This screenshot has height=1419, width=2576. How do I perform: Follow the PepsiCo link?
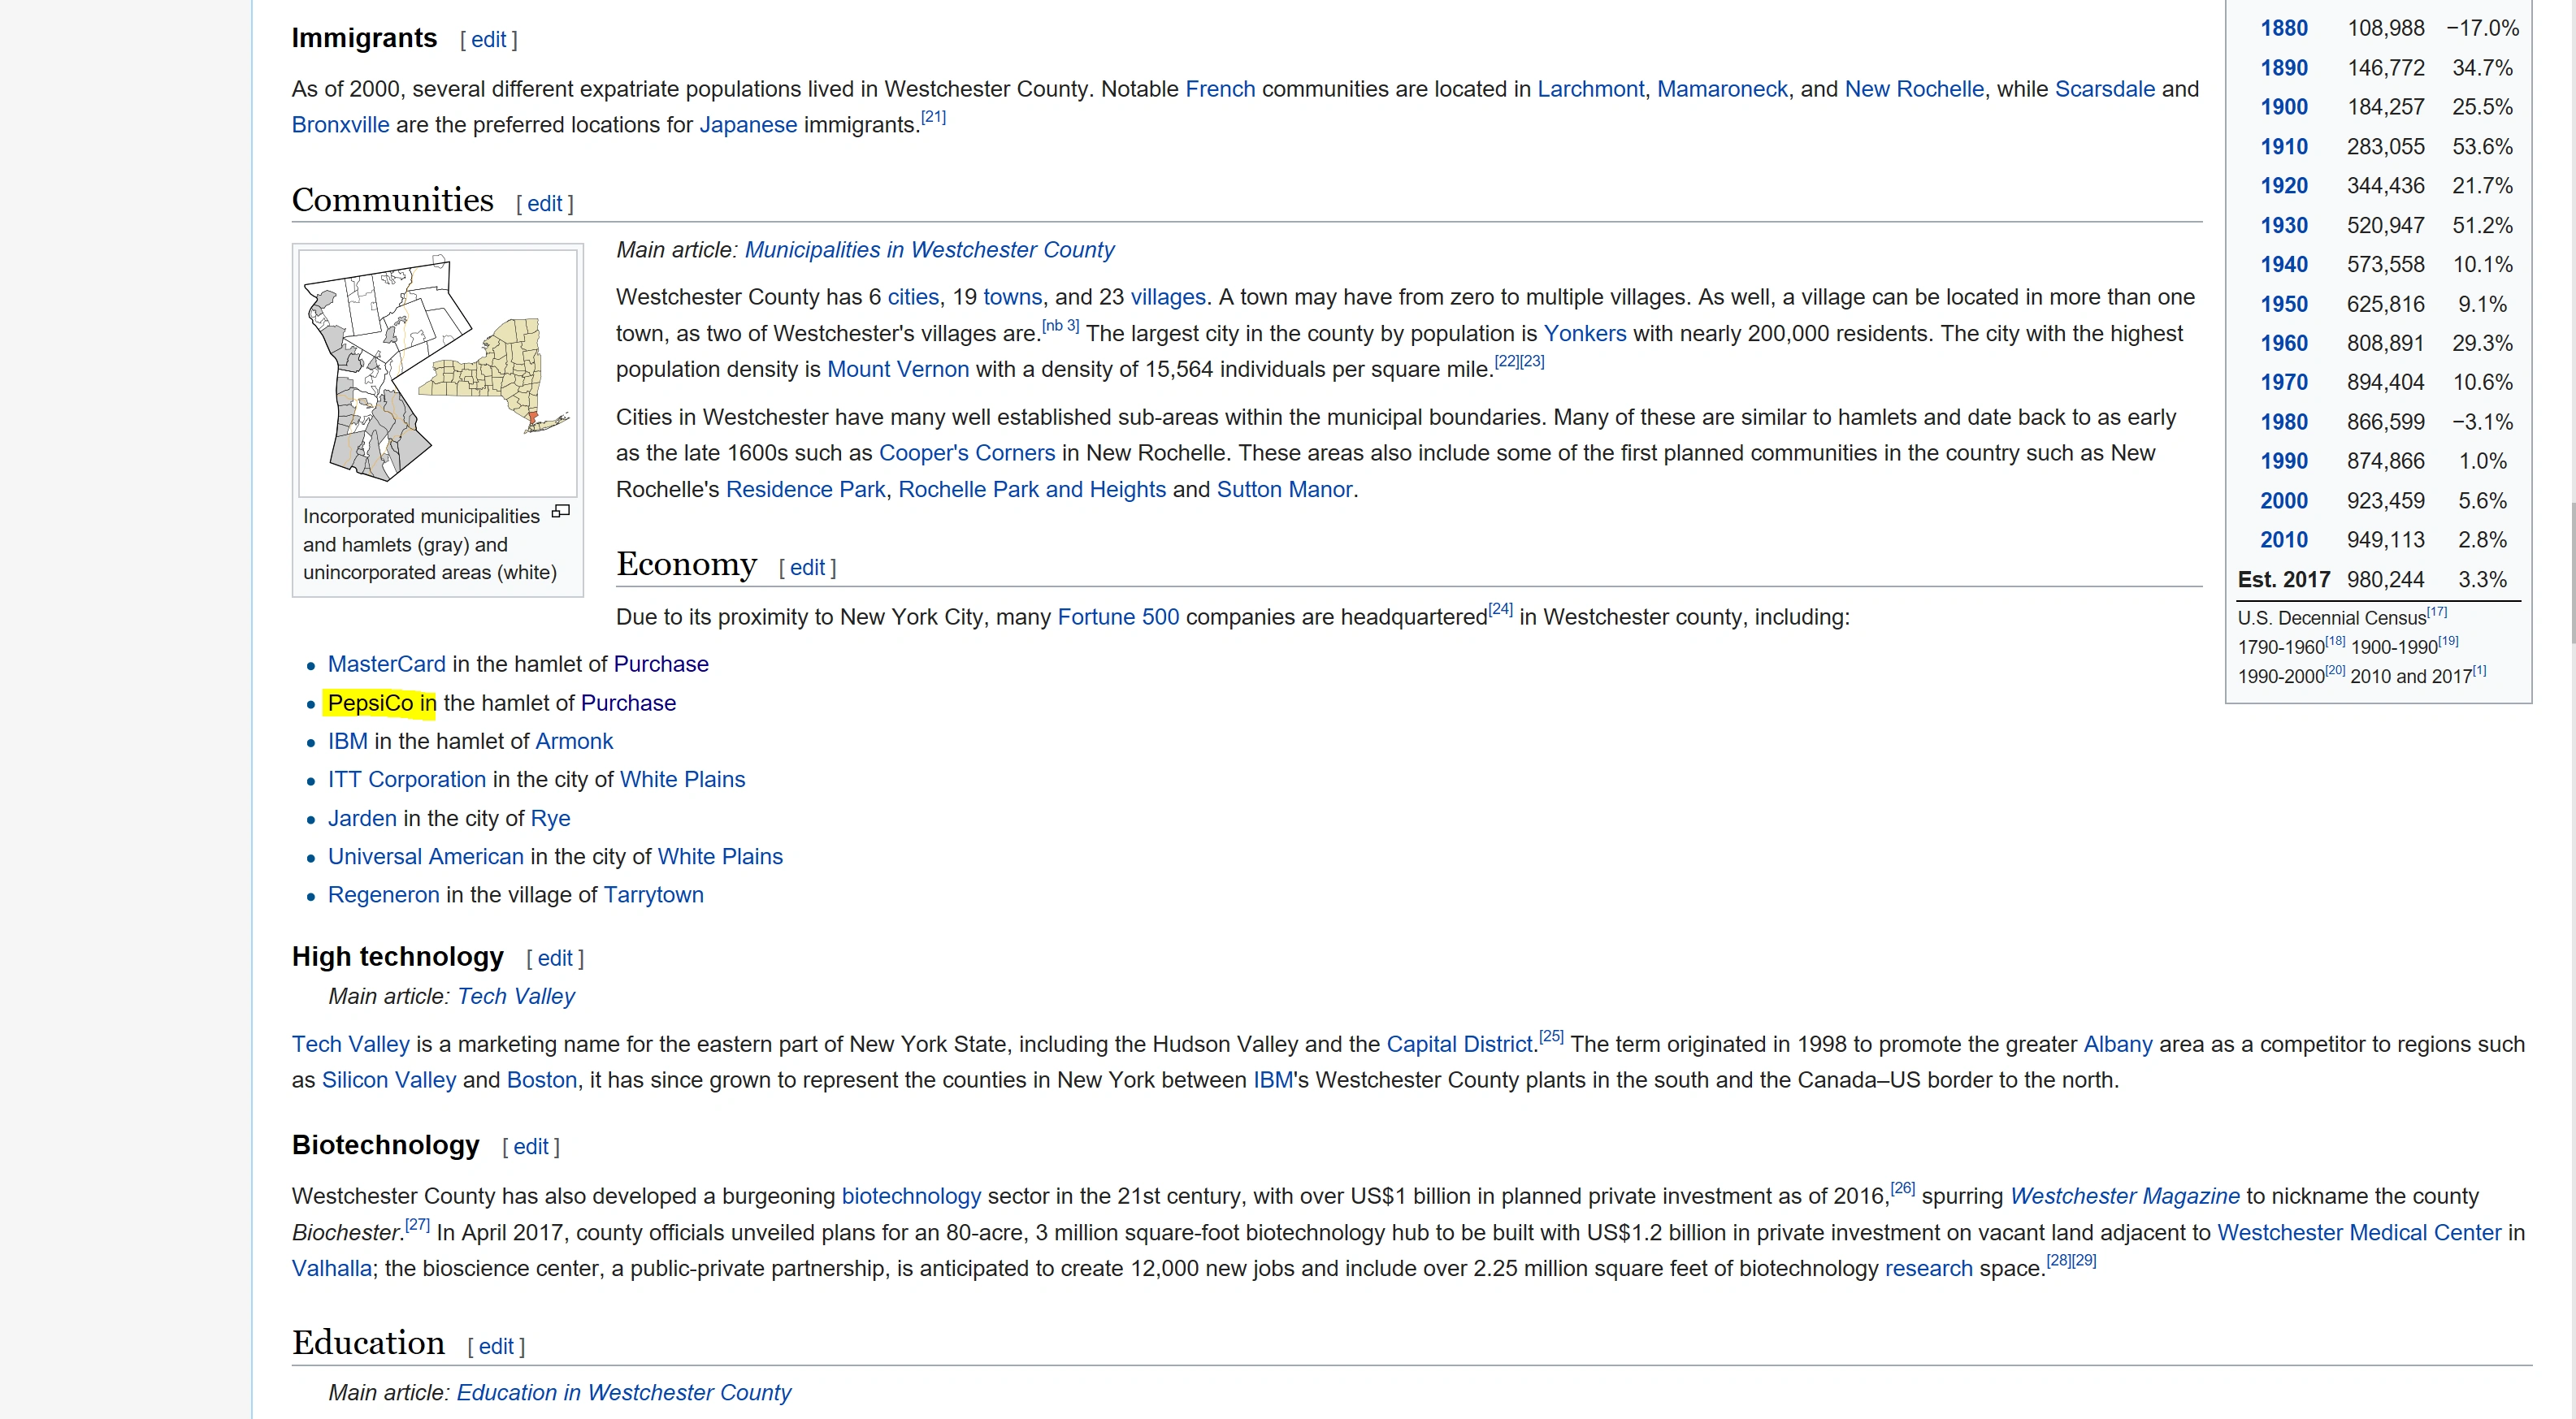coord(369,703)
